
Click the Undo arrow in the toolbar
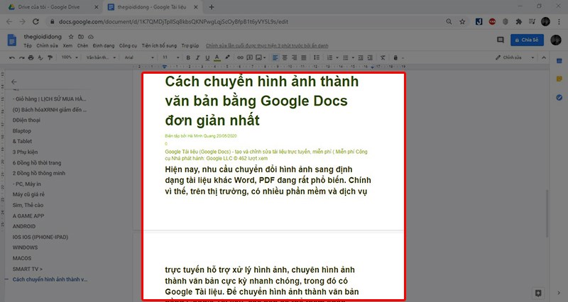[x=12, y=57]
